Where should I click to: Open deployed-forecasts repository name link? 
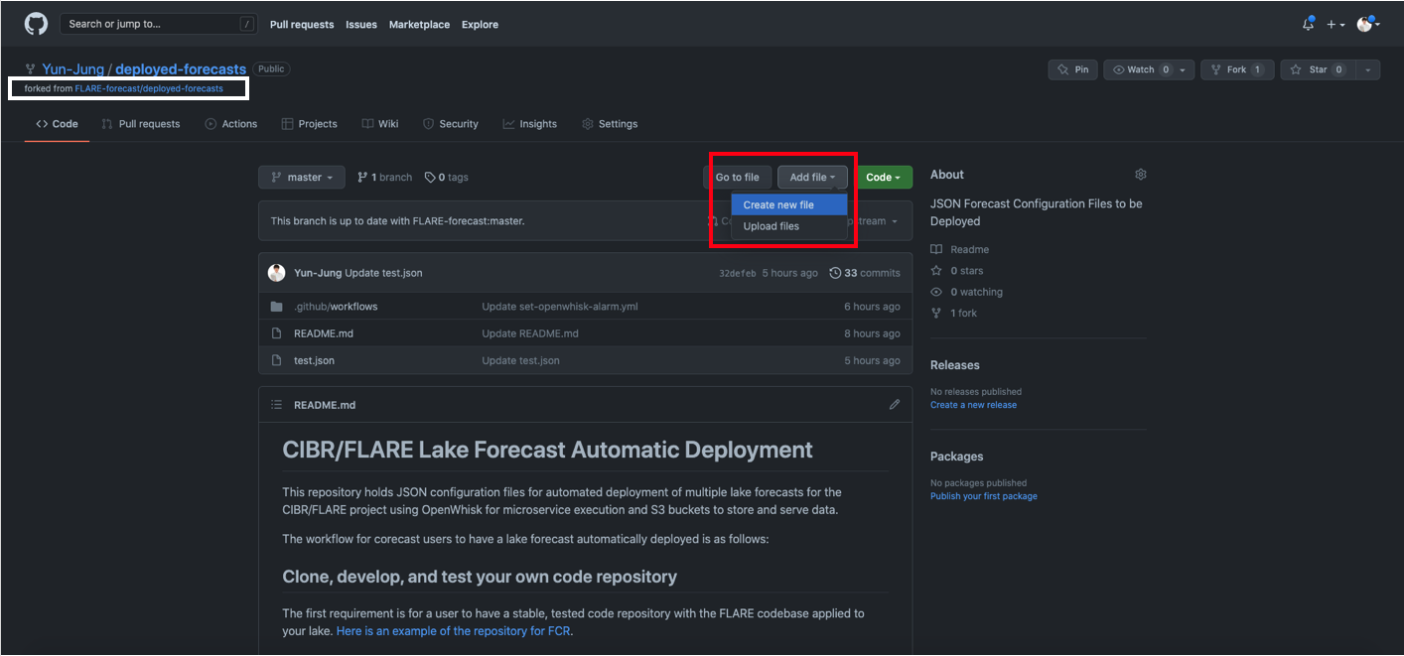point(181,69)
